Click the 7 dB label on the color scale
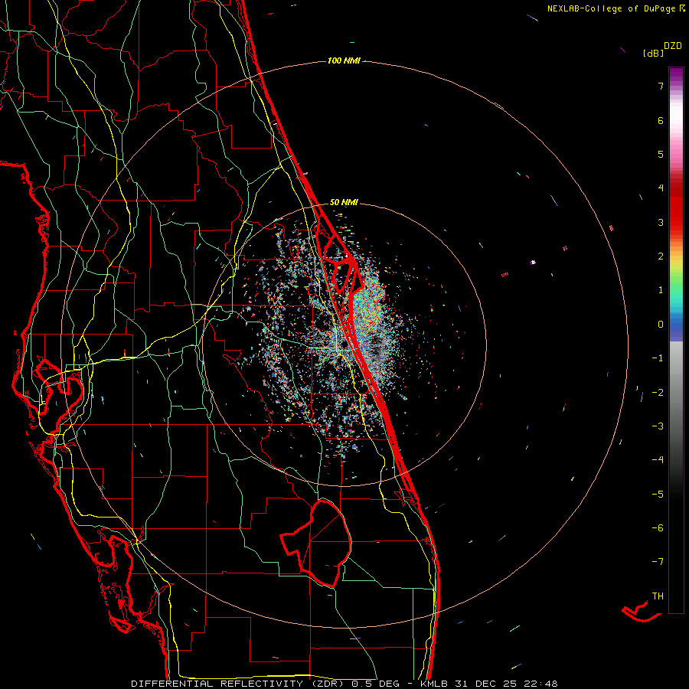689x689 pixels. [661, 86]
